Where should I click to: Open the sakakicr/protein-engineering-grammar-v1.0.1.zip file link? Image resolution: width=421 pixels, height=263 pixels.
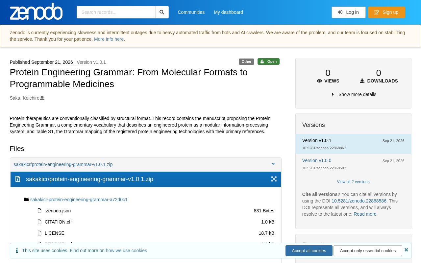pos(63,164)
